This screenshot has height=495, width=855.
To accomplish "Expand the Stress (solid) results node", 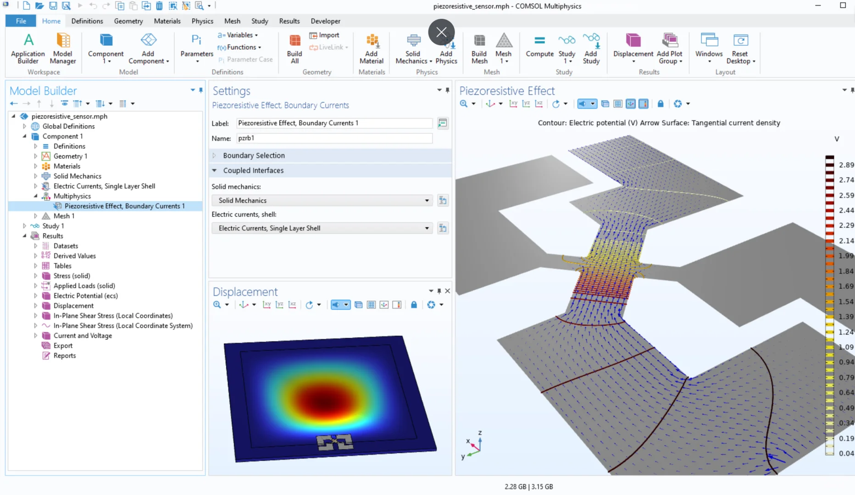I will (35, 276).
